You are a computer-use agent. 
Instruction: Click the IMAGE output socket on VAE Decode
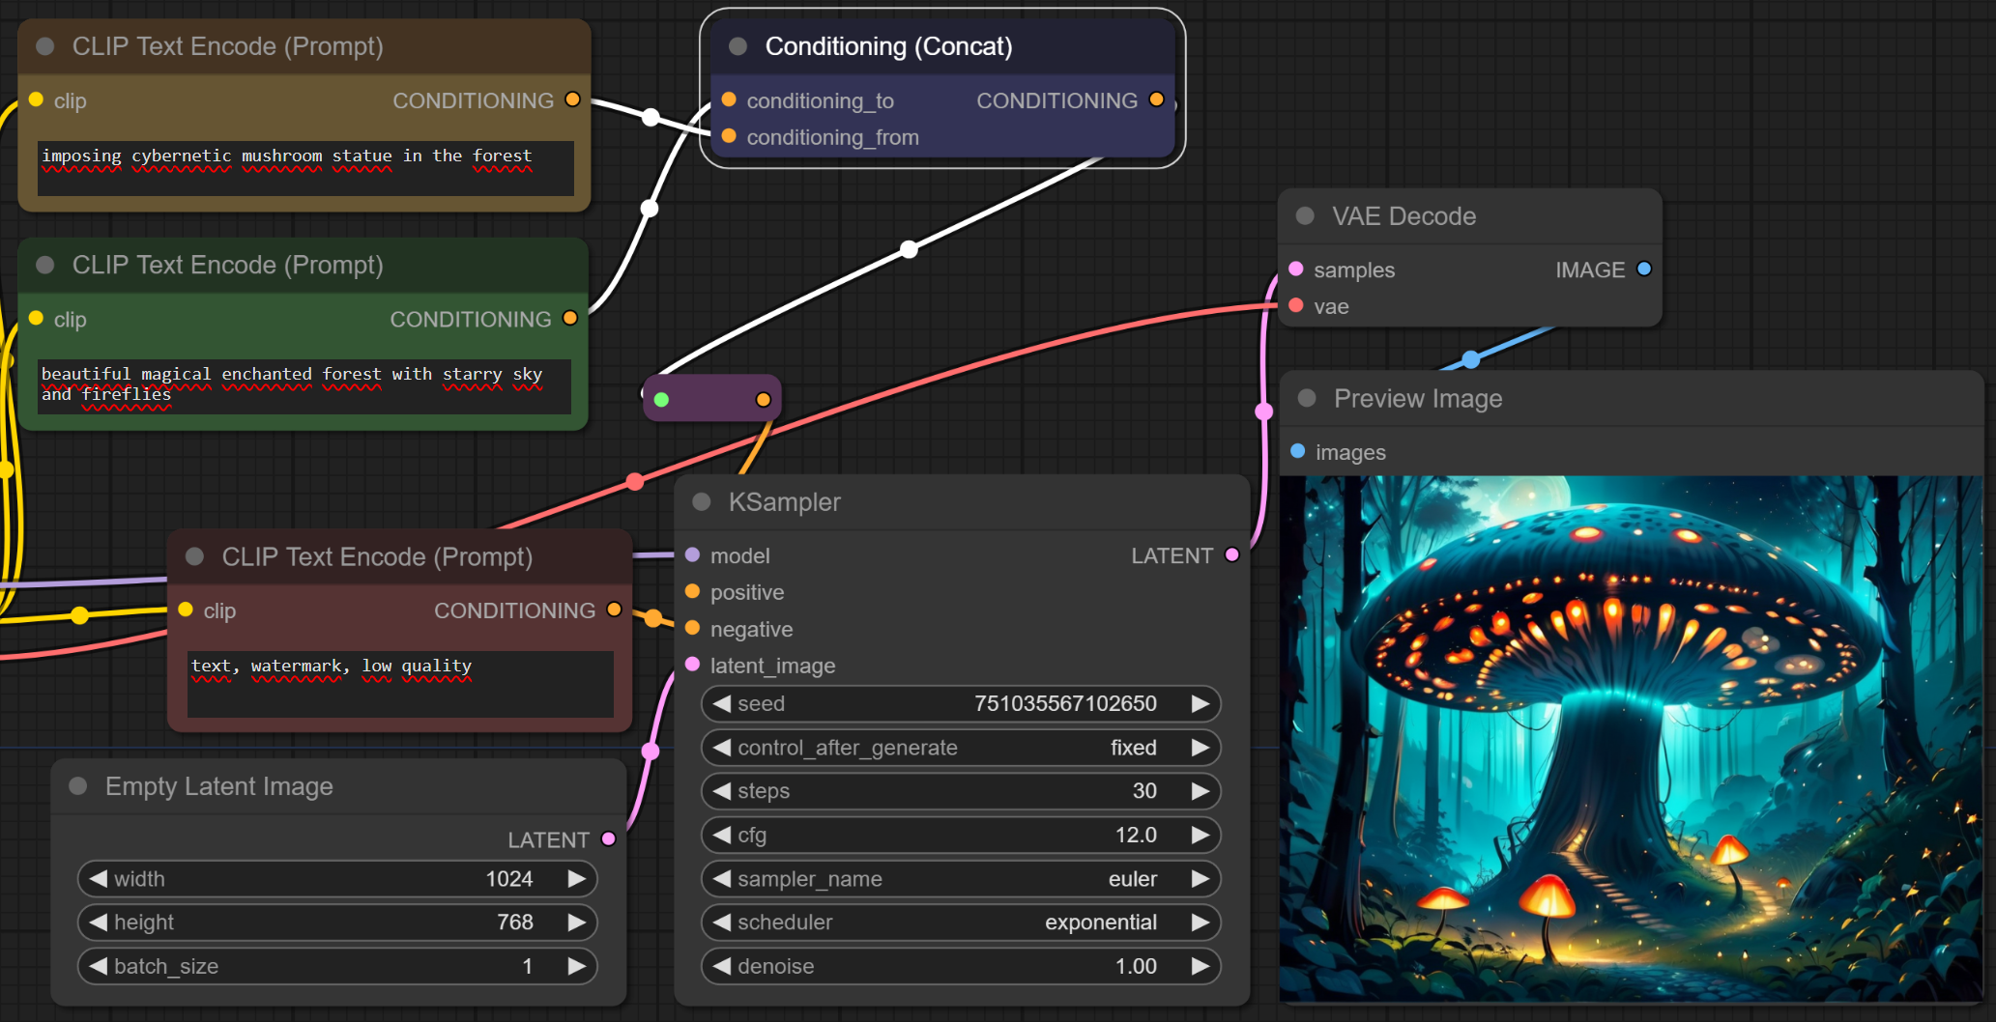[1643, 270]
